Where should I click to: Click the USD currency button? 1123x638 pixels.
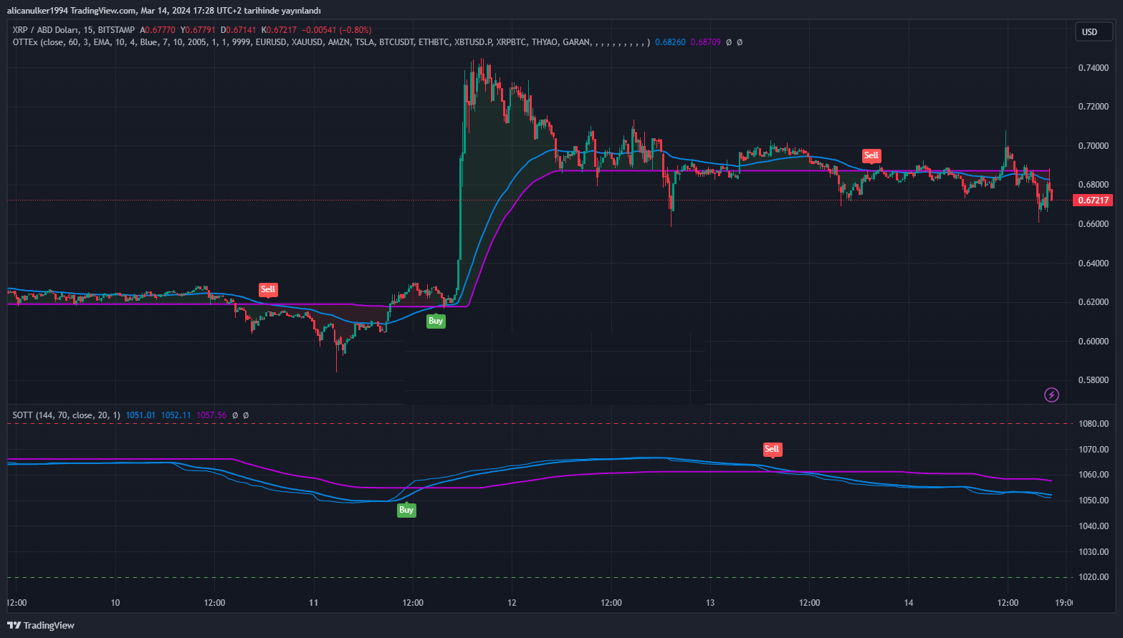click(1093, 32)
